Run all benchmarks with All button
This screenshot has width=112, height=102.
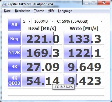(x=14, y=24)
